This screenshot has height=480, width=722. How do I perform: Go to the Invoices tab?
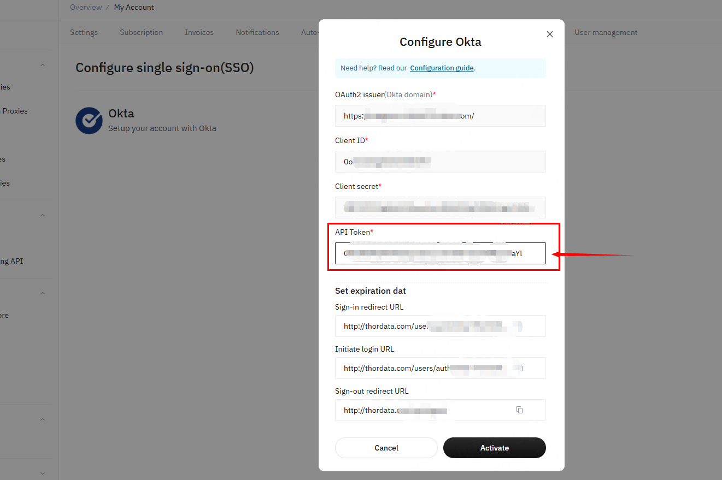[x=199, y=32]
